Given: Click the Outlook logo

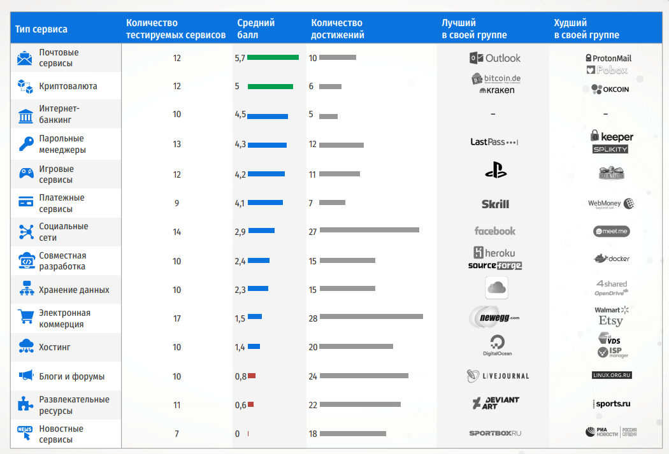Looking at the screenshot, I should (495, 58).
